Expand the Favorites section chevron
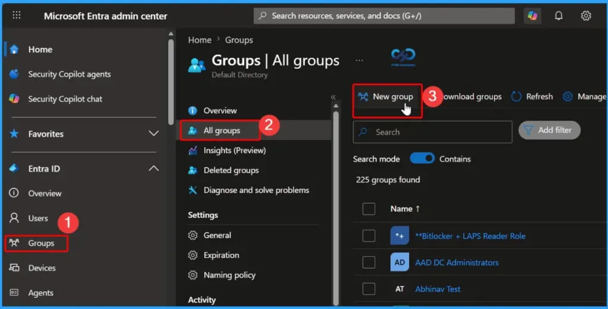 154,133
